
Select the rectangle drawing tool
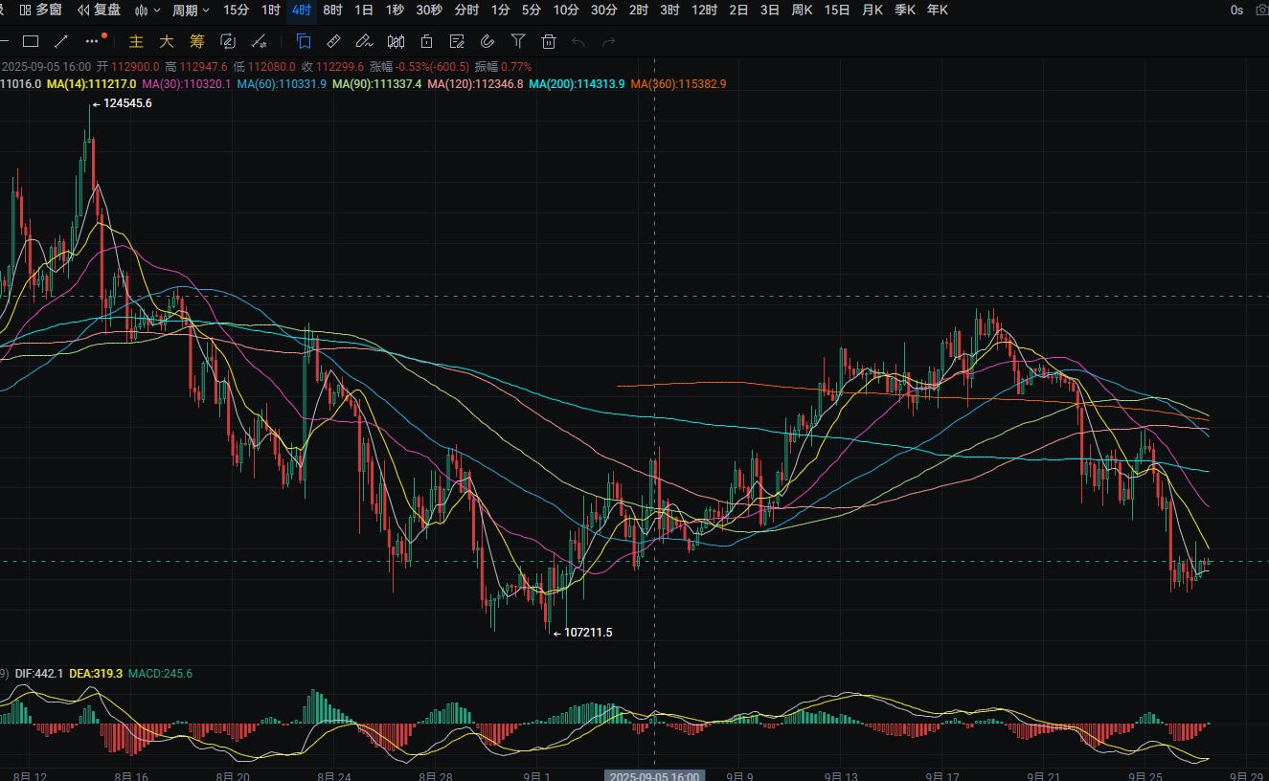(x=31, y=41)
